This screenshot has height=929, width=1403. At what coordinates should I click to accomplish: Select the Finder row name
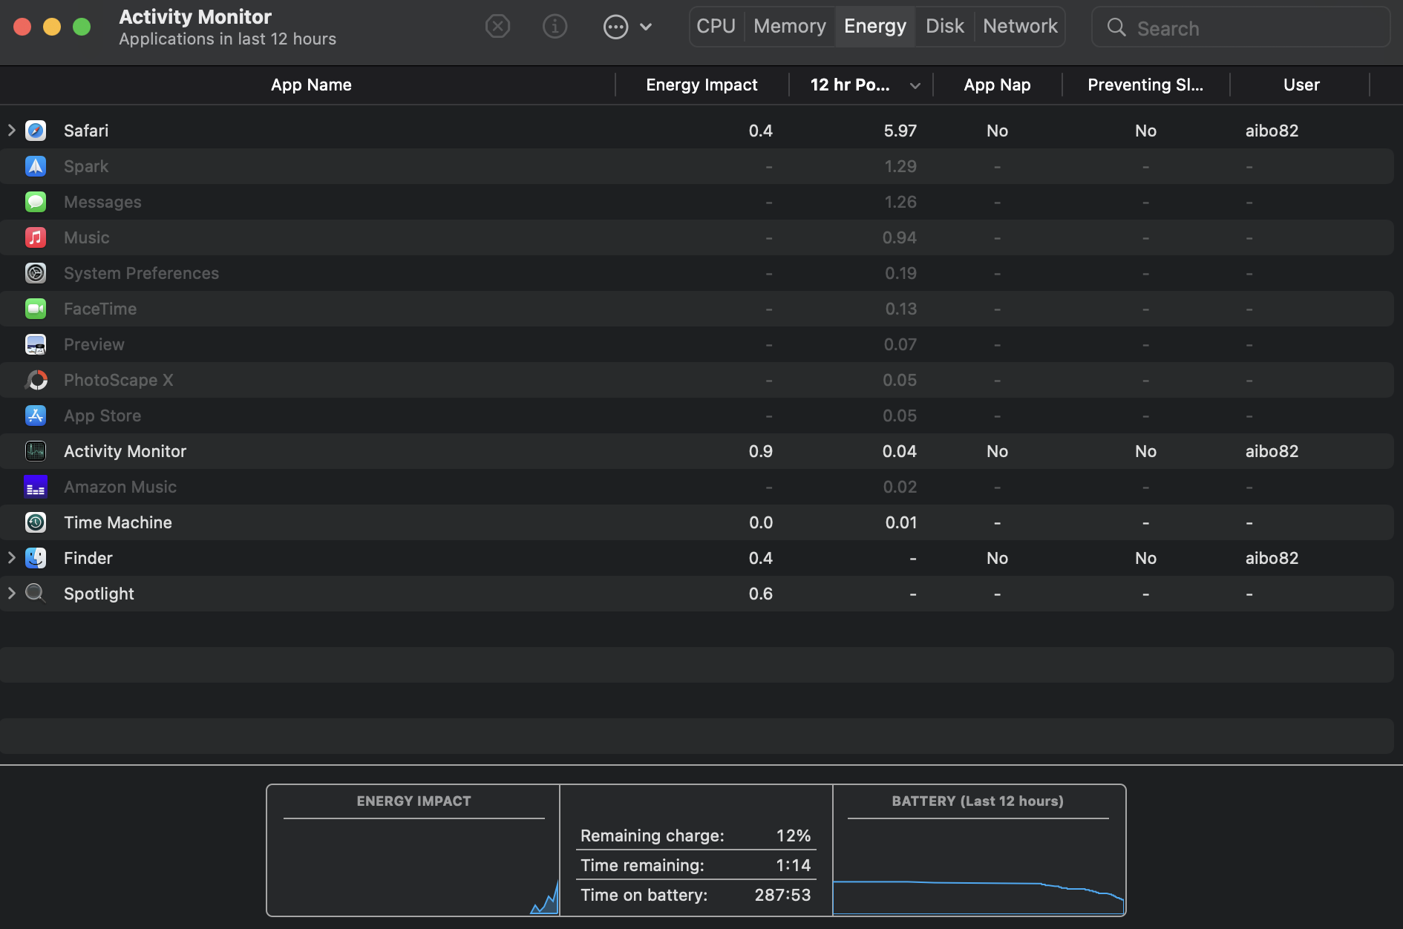(88, 558)
